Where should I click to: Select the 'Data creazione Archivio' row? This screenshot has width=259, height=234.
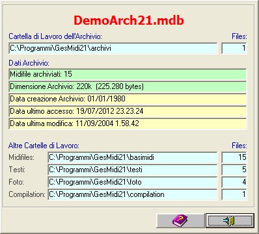128,99
